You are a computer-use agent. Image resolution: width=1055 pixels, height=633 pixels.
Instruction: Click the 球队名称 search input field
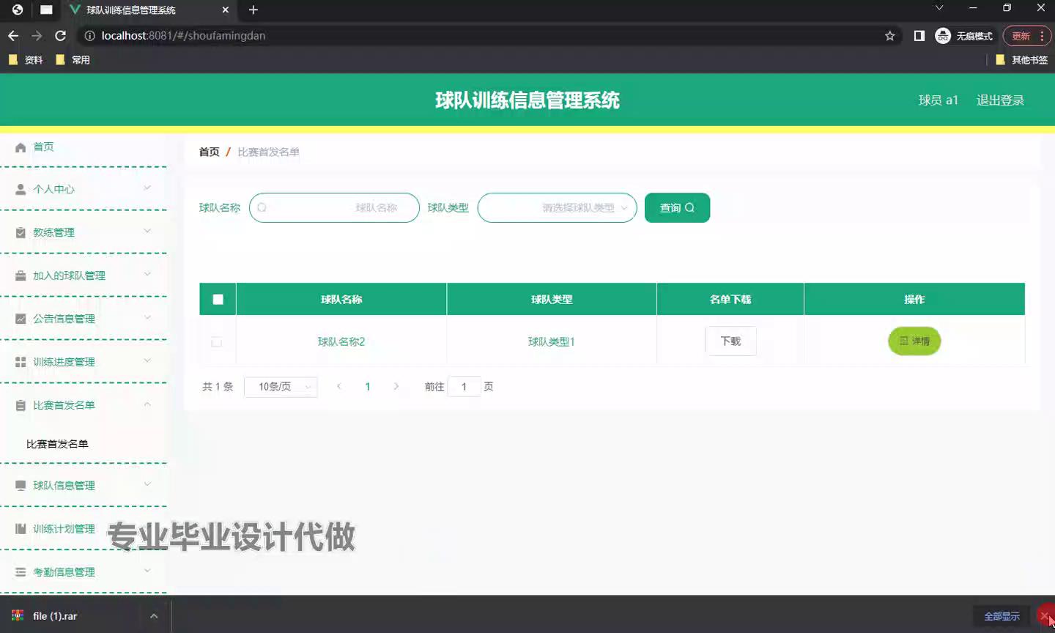[x=334, y=208]
